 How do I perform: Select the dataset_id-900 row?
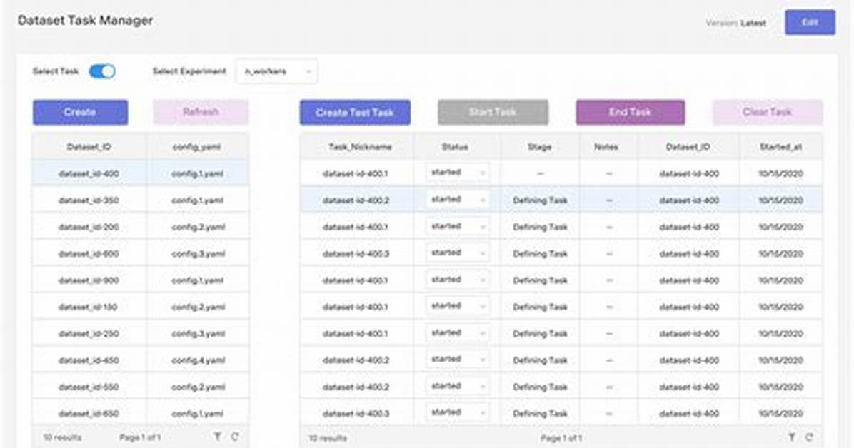tap(141, 280)
